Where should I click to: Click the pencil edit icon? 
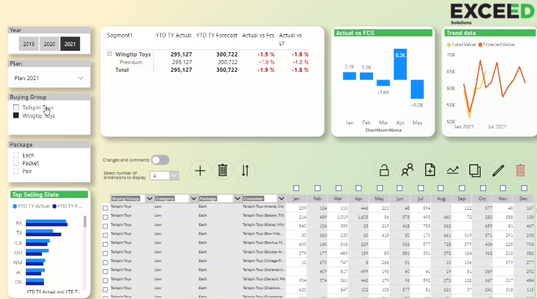tap(498, 170)
